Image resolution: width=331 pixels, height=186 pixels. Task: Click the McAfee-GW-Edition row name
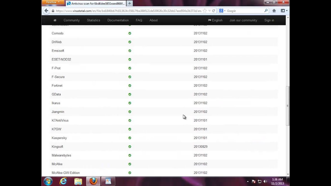pyautogui.click(x=66, y=173)
